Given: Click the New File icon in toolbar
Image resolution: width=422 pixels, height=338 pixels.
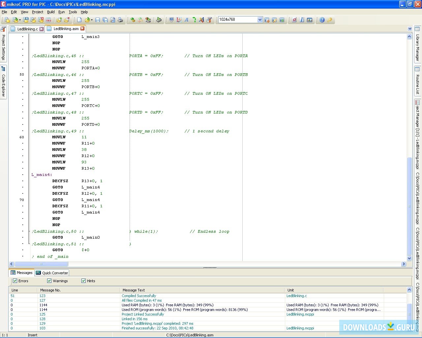Looking at the screenshot, I should (79, 20).
